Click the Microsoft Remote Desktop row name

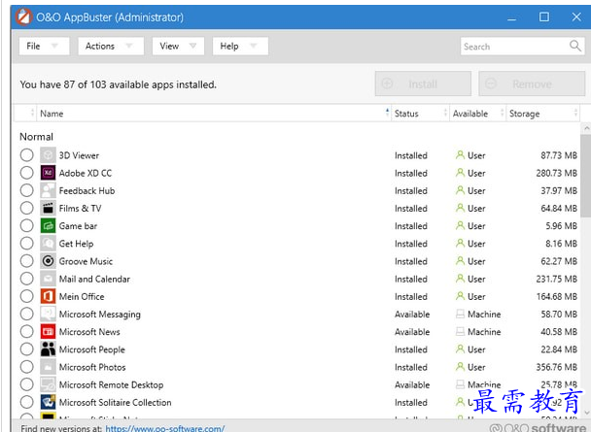click(x=111, y=384)
